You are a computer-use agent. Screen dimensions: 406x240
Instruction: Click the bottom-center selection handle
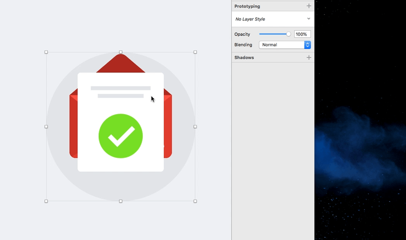point(121,201)
